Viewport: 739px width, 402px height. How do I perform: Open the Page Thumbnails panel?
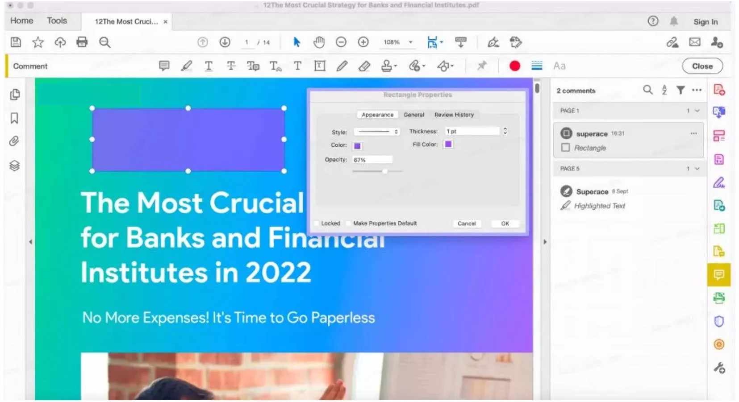[15, 95]
